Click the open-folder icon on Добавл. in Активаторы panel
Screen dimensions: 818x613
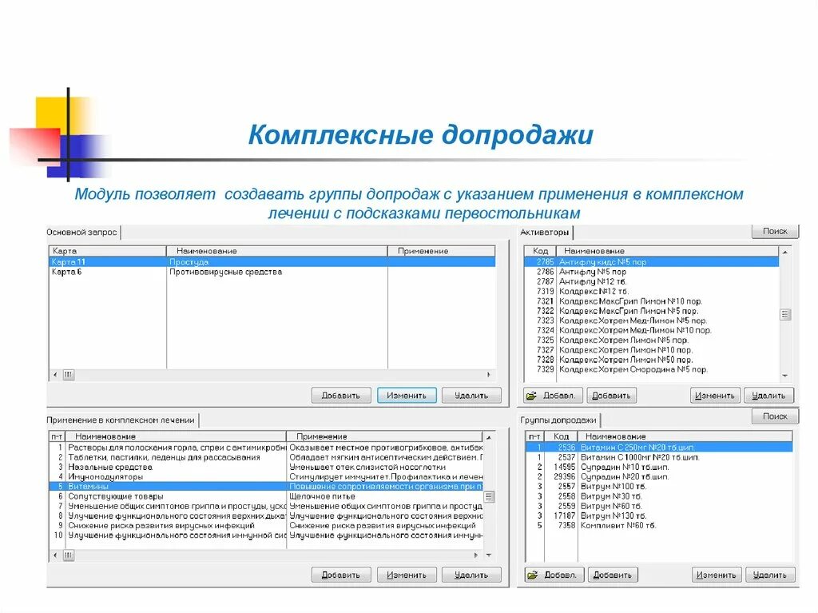(532, 395)
